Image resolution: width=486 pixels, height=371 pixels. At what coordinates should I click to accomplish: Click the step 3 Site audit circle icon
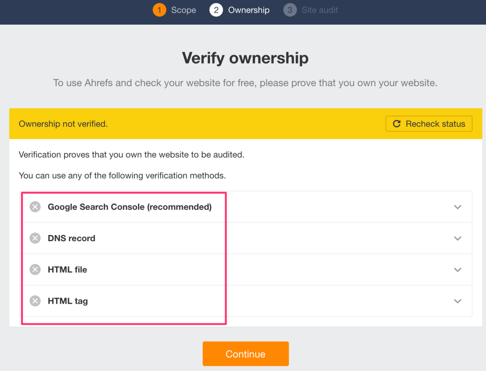point(290,10)
